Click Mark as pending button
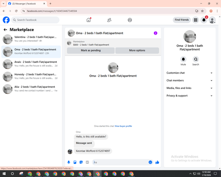Screen dimensions: 221x177 tap(91, 50)
